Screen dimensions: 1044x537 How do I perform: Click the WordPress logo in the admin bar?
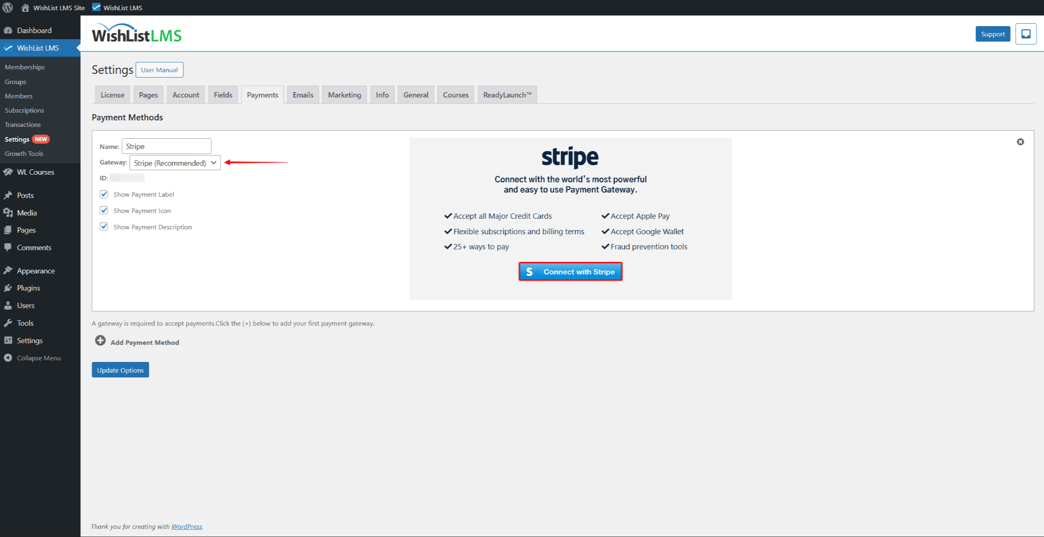(x=7, y=7)
